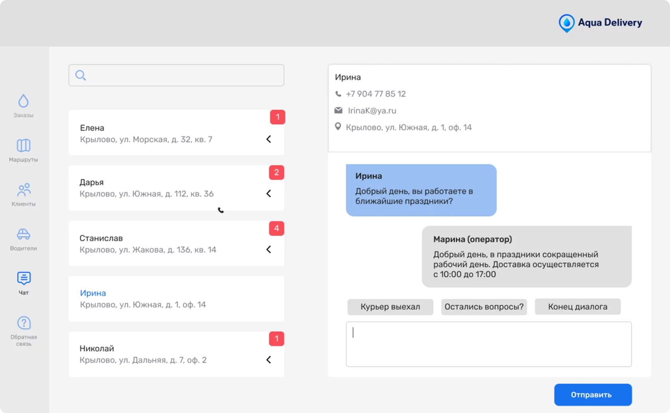The height and width of the screenshot is (413, 670).
Task: Select Николай from the client list
Action: click(160, 353)
